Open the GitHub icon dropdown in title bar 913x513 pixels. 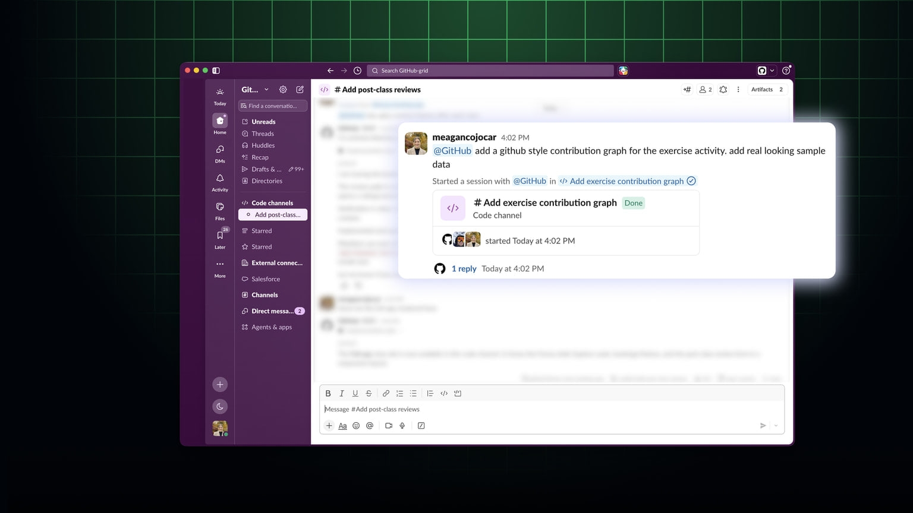[x=766, y=71]
